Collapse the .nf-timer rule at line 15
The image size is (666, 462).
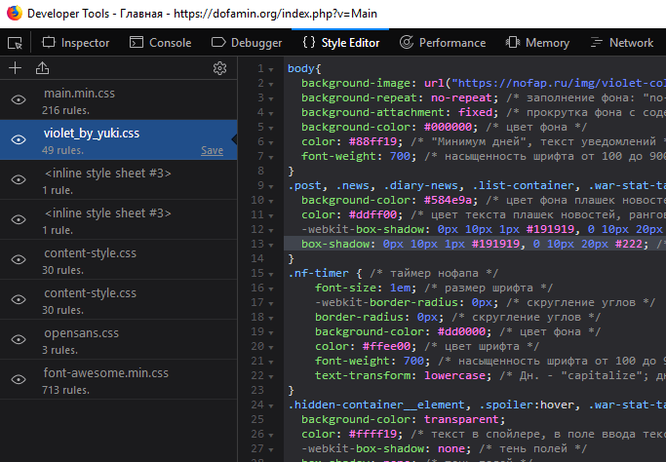pos(270,273)
